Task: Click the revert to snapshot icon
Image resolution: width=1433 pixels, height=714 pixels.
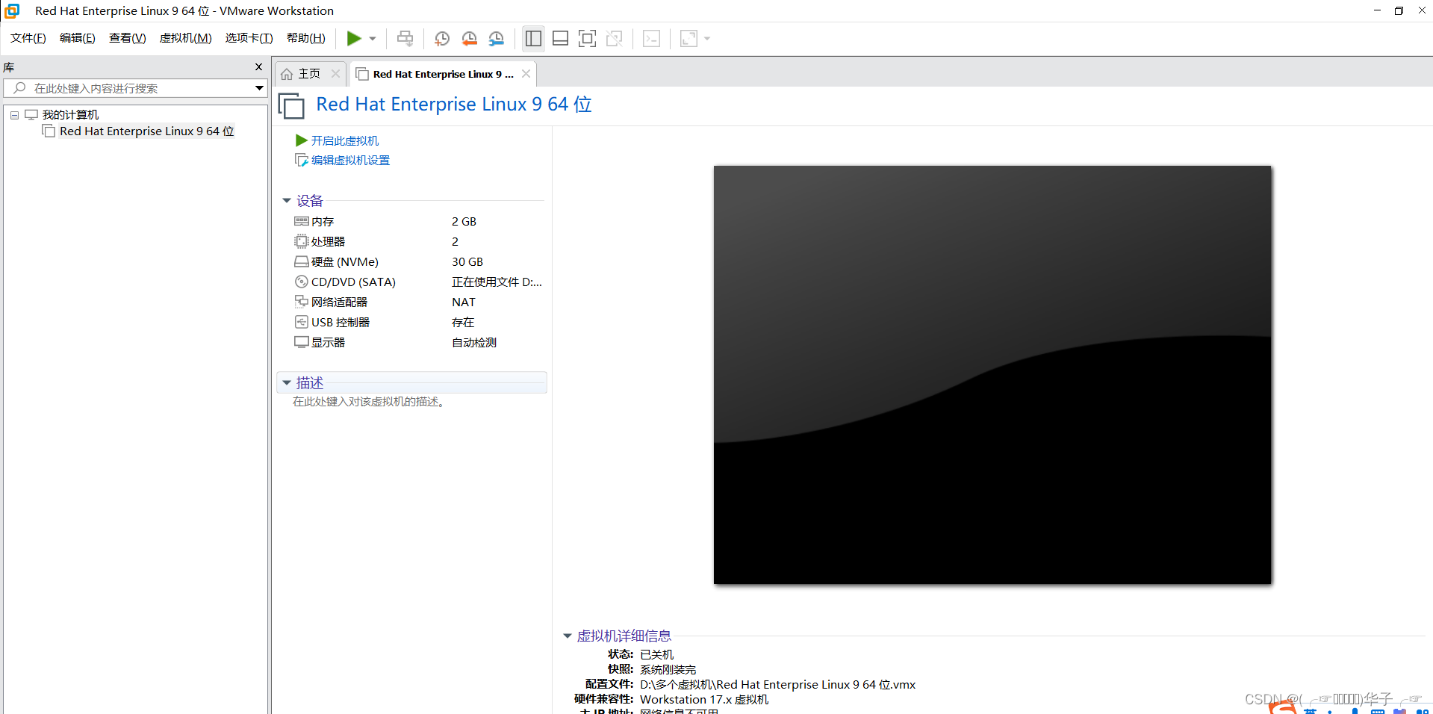Action: pos(469,38)
